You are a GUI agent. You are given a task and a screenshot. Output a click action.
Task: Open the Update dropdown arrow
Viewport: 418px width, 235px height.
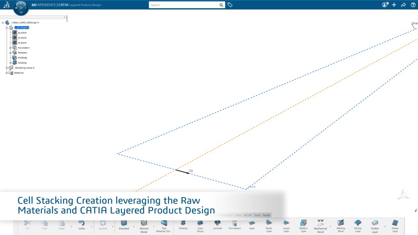(113, 227)
